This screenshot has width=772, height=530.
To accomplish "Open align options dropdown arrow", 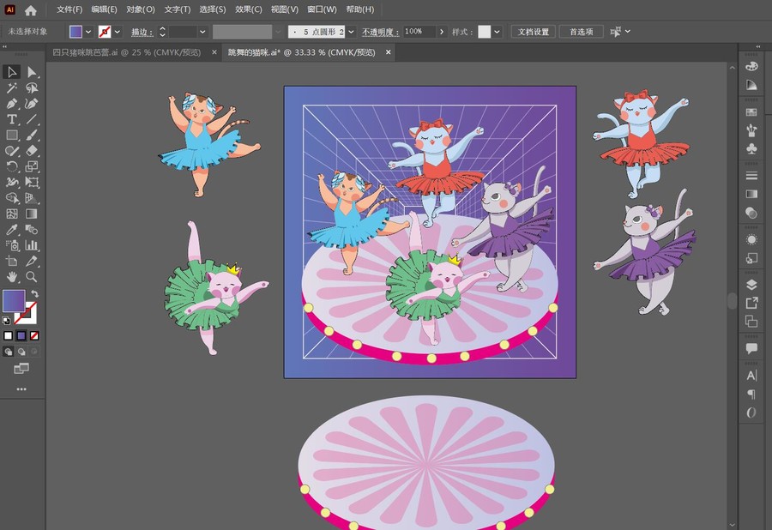I will (628, 32).
